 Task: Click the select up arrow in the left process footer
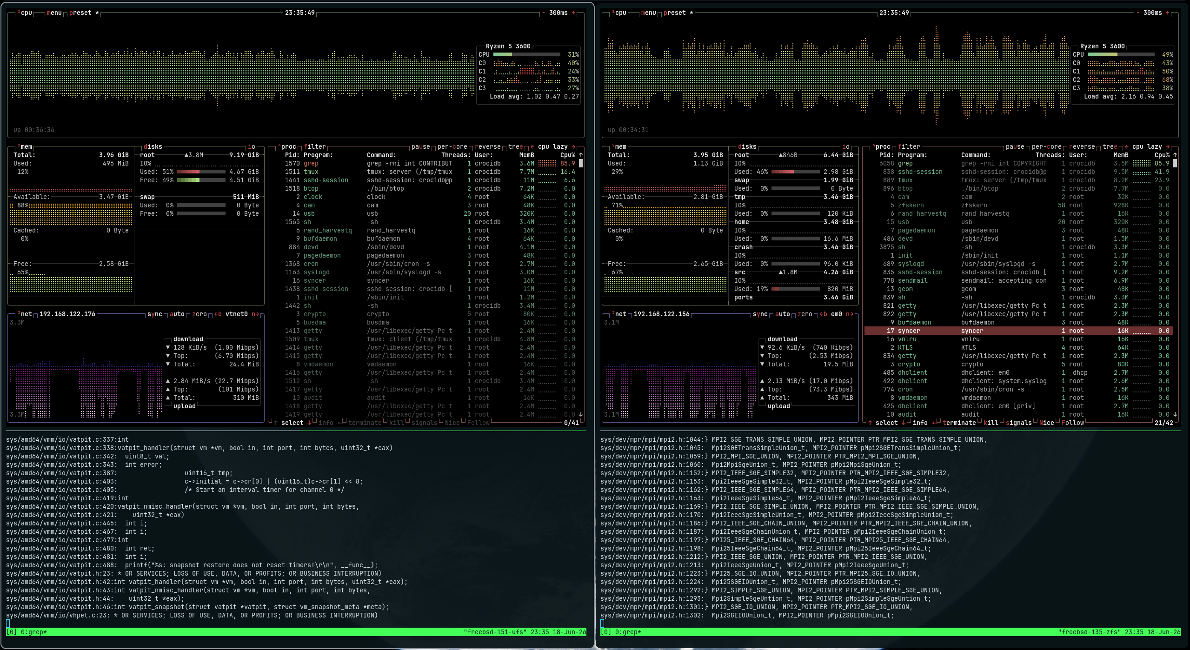point(276,423)
